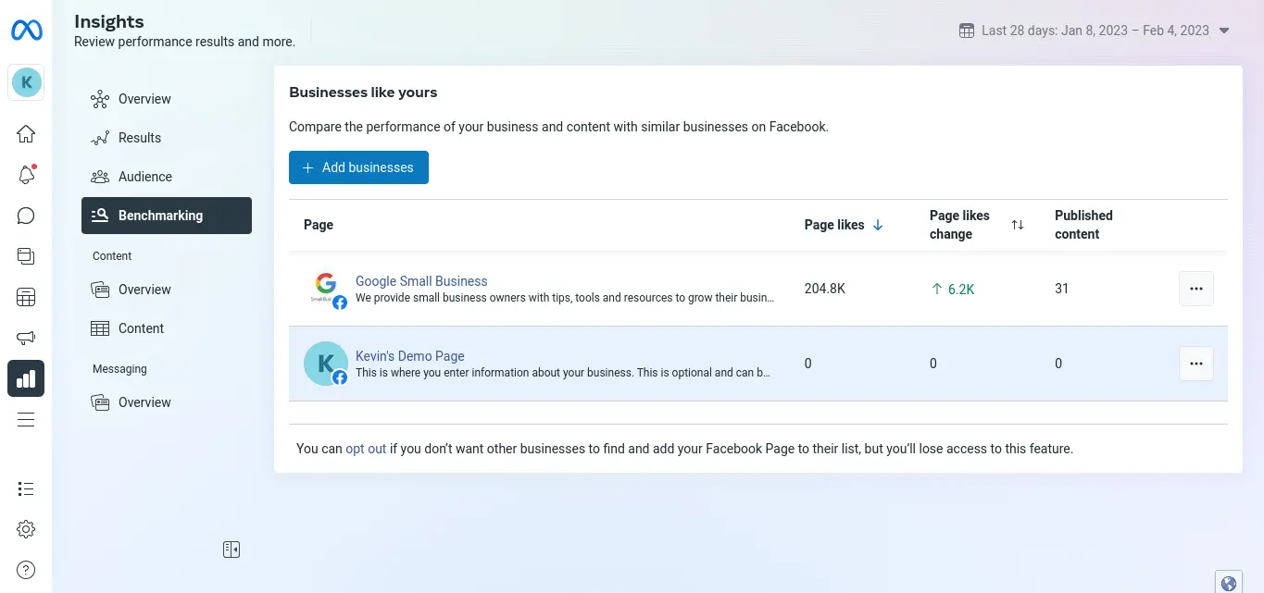Open more options for Google Small Business
1264x593 pixels.
(x=1196, y=289)
